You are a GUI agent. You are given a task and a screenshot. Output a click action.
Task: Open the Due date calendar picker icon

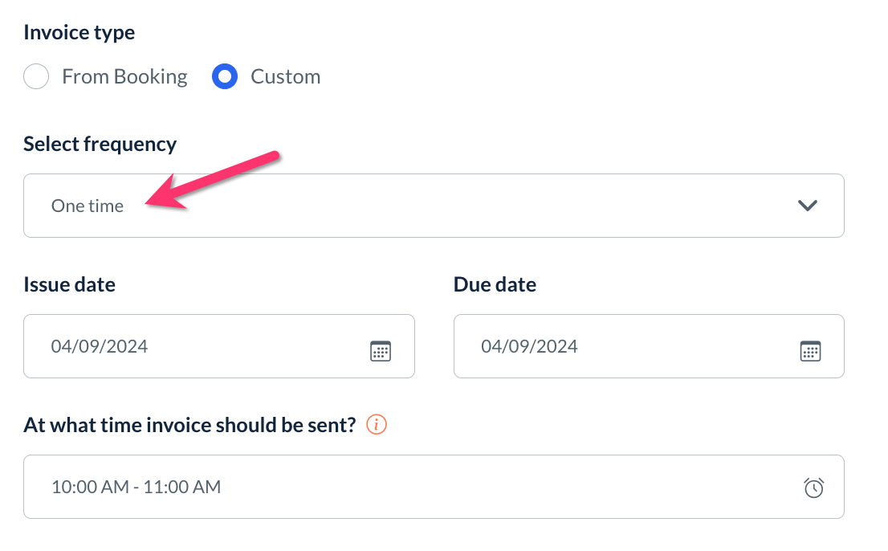pyautogui.click(x=810, y=351)
